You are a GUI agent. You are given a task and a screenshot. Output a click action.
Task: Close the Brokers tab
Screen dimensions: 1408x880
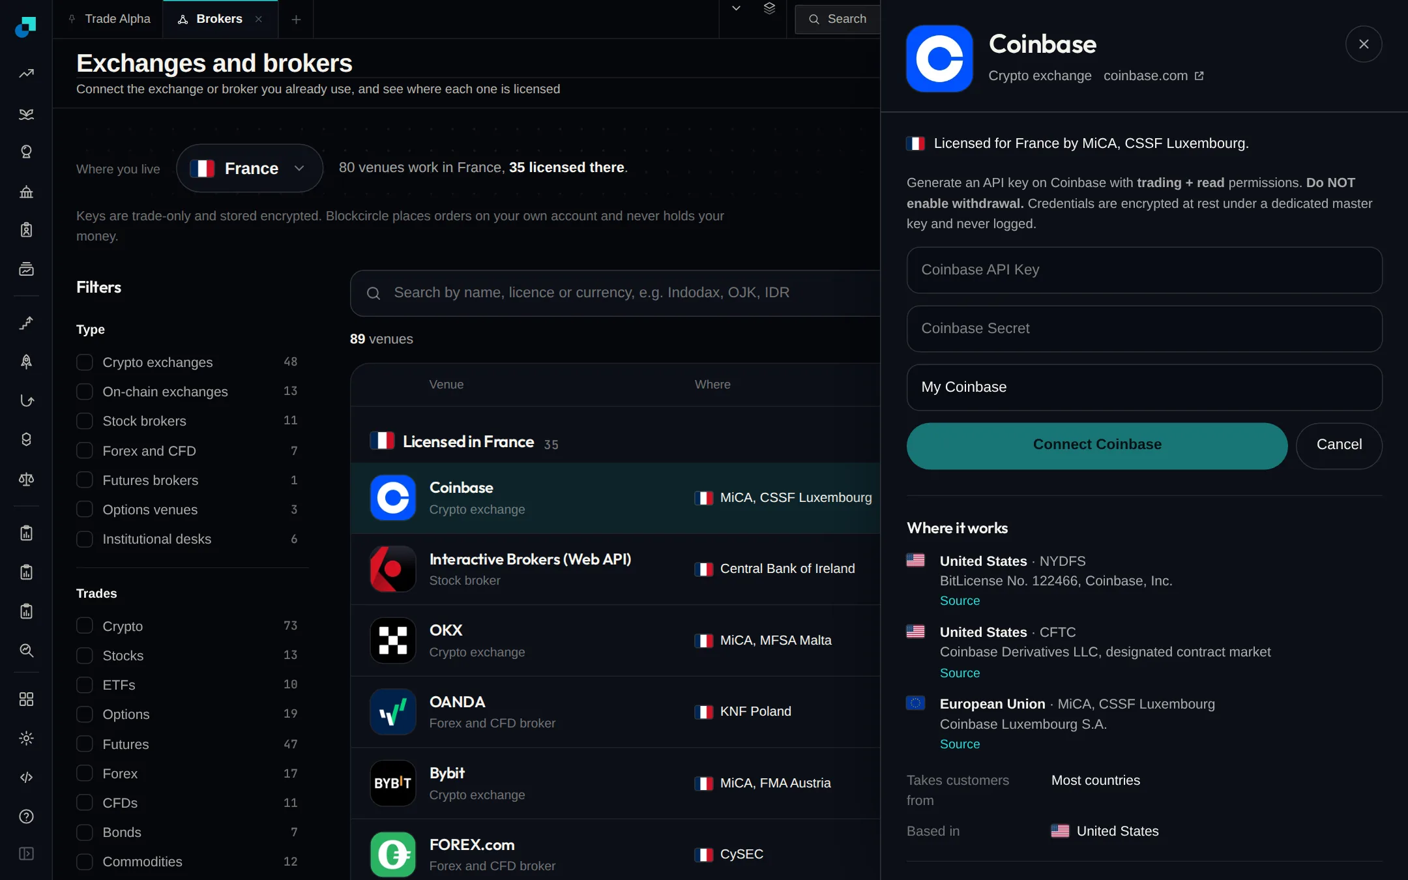259,19
